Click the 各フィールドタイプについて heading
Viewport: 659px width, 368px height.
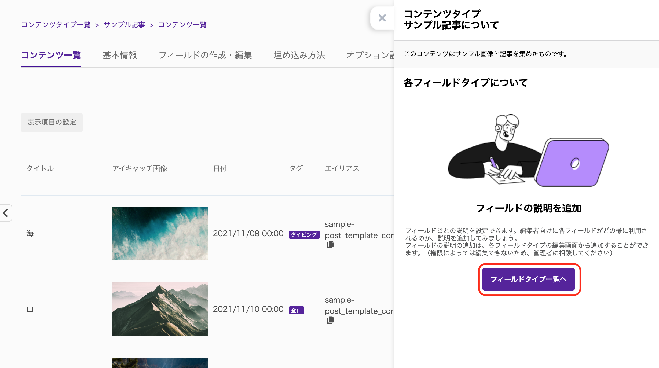[x=466, y=83]
